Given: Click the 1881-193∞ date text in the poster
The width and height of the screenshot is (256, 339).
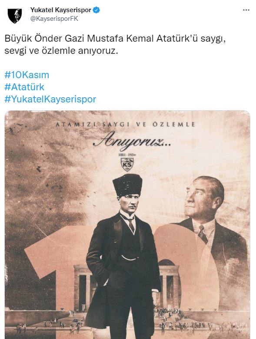Looking at the screenshot, I should pyautogui.click(x=127, y=155).
